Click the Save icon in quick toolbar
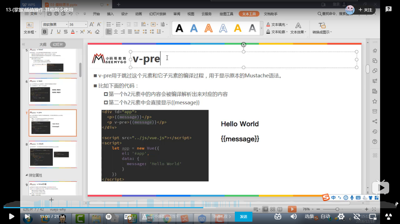The height and width of the screenshot is (224, 400). coord(49,14)
